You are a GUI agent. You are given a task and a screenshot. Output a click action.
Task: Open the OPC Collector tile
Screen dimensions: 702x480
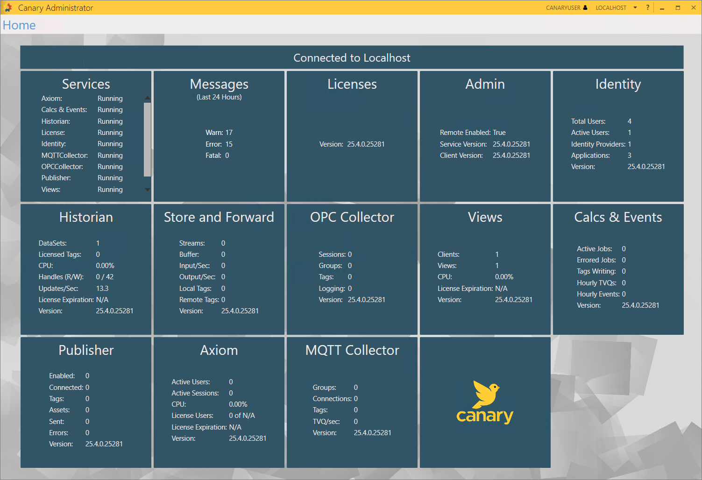click(x=352, y=269)
